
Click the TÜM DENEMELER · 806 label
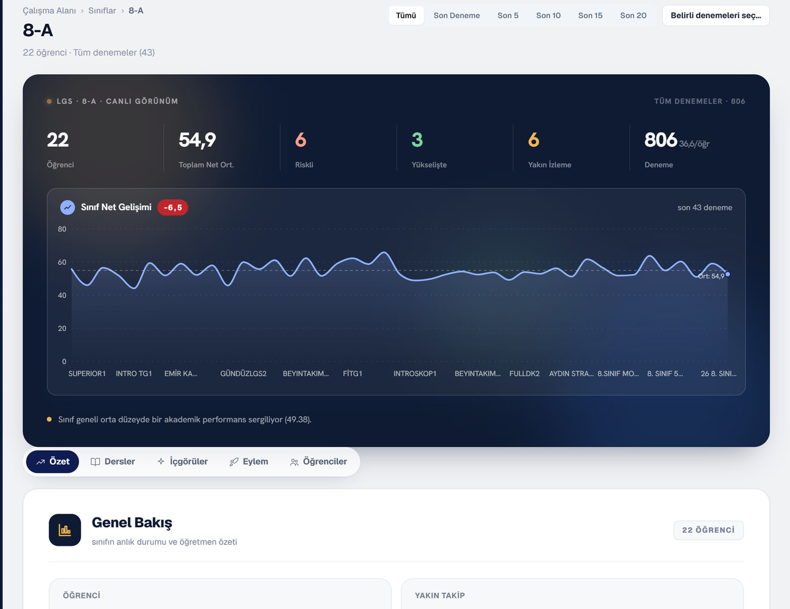click(699, 101)
